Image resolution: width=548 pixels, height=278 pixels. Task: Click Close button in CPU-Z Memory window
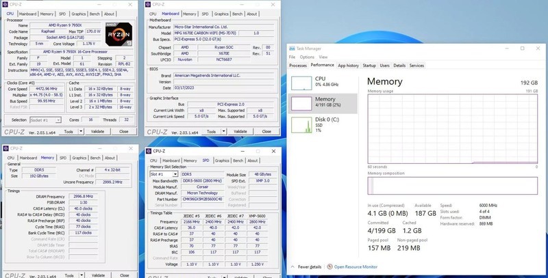(125, 275)
